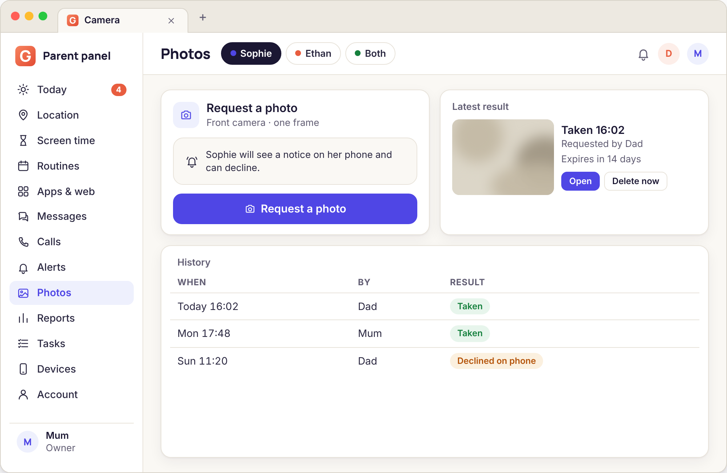Screen dimensions: 727x473
Task: Click the Parent panel G logo
Action: (25, 56)
